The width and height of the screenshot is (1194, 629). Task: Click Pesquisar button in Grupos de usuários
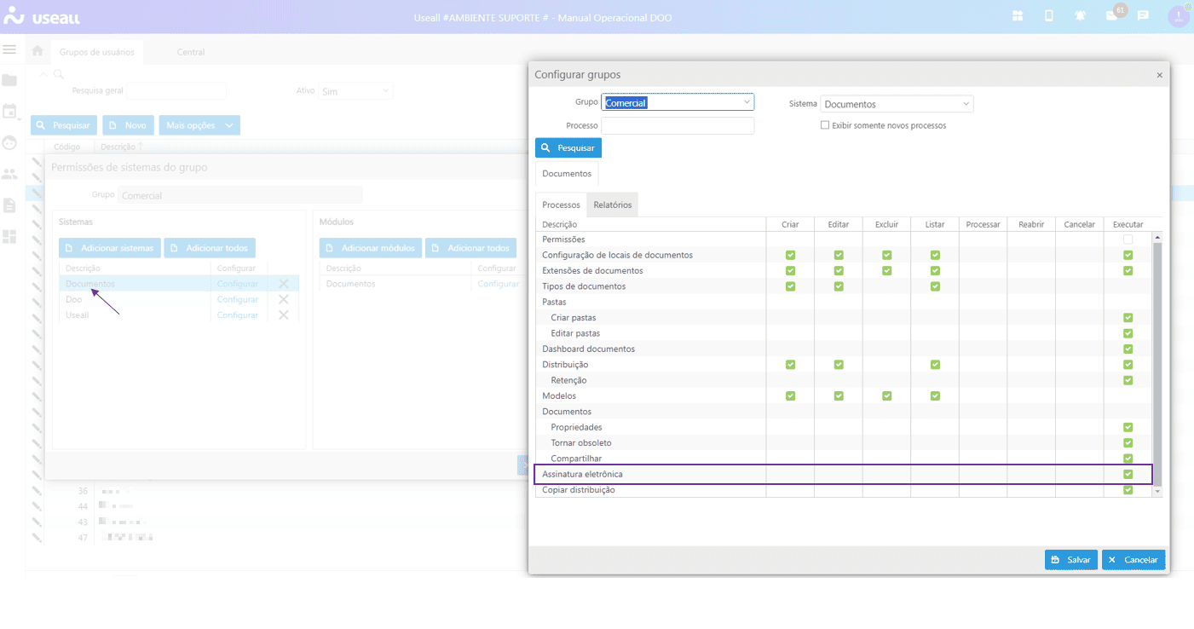64,125
